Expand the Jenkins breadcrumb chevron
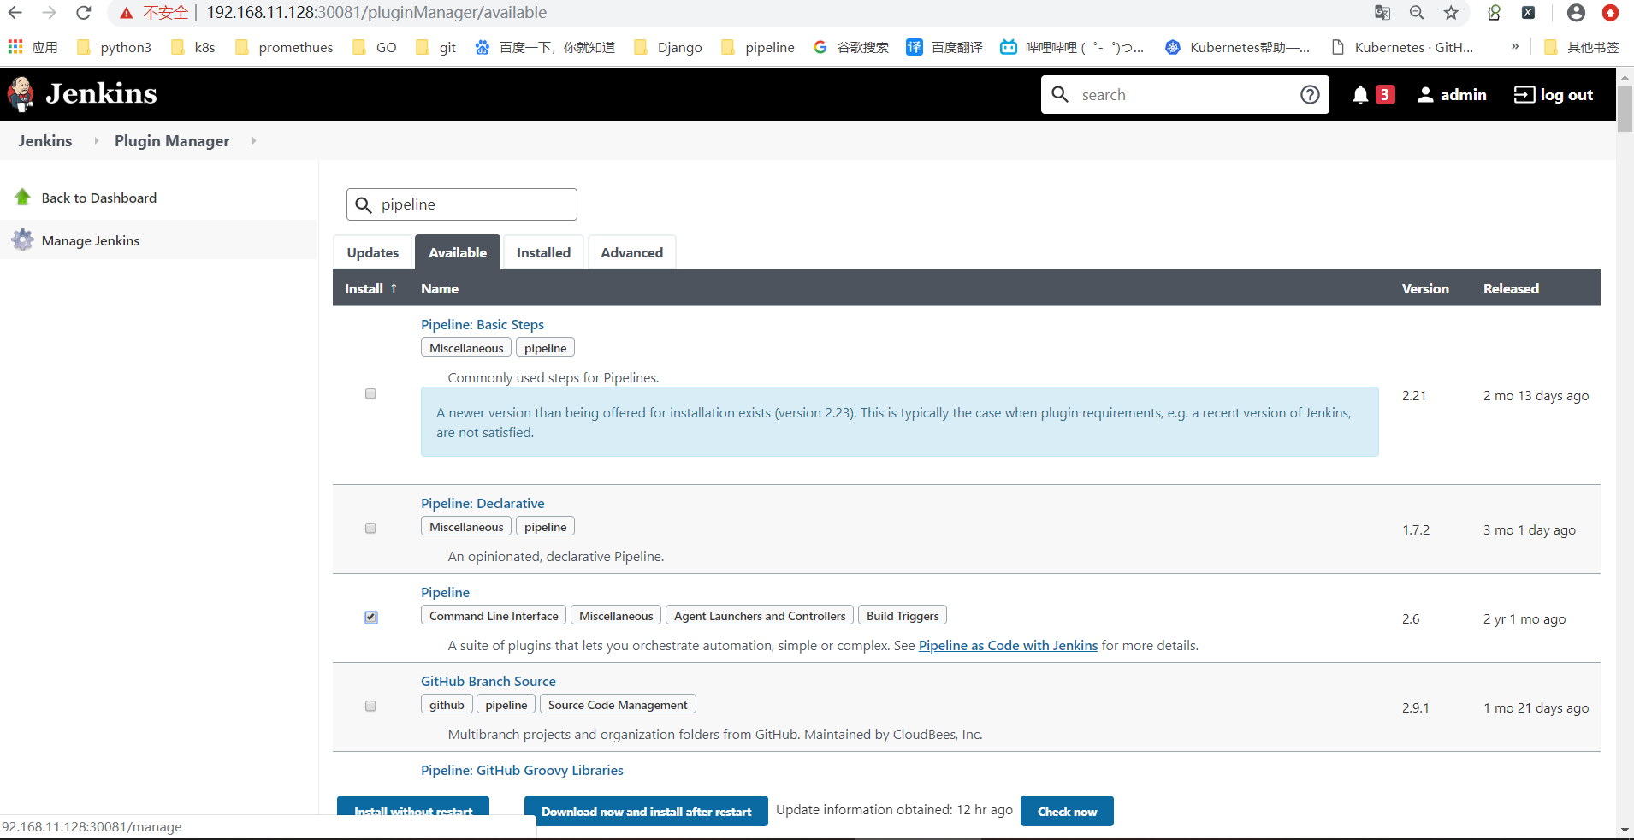1634x840 pixels. (97, 141)
